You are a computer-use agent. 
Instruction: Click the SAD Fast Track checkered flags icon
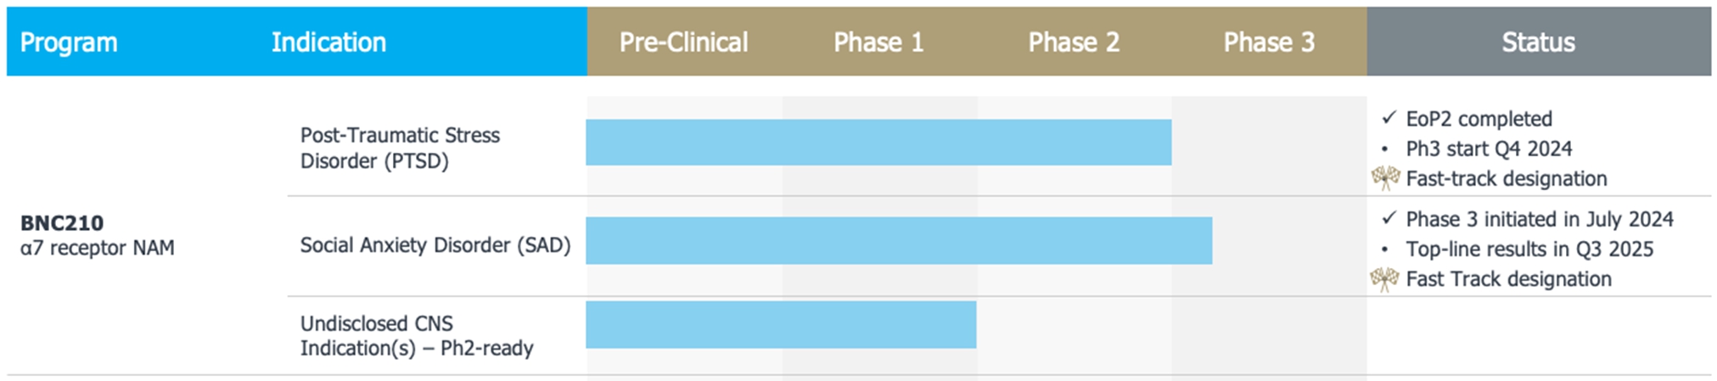pos(1385,278)
